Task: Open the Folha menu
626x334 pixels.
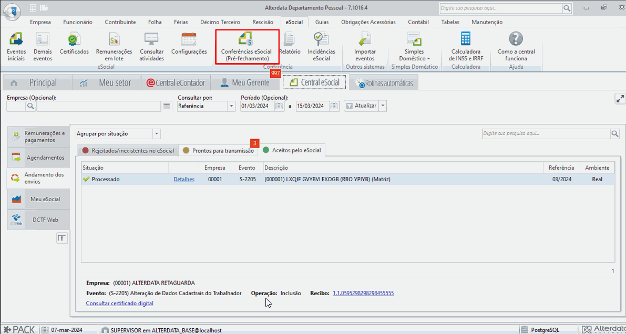Action: 155,23
